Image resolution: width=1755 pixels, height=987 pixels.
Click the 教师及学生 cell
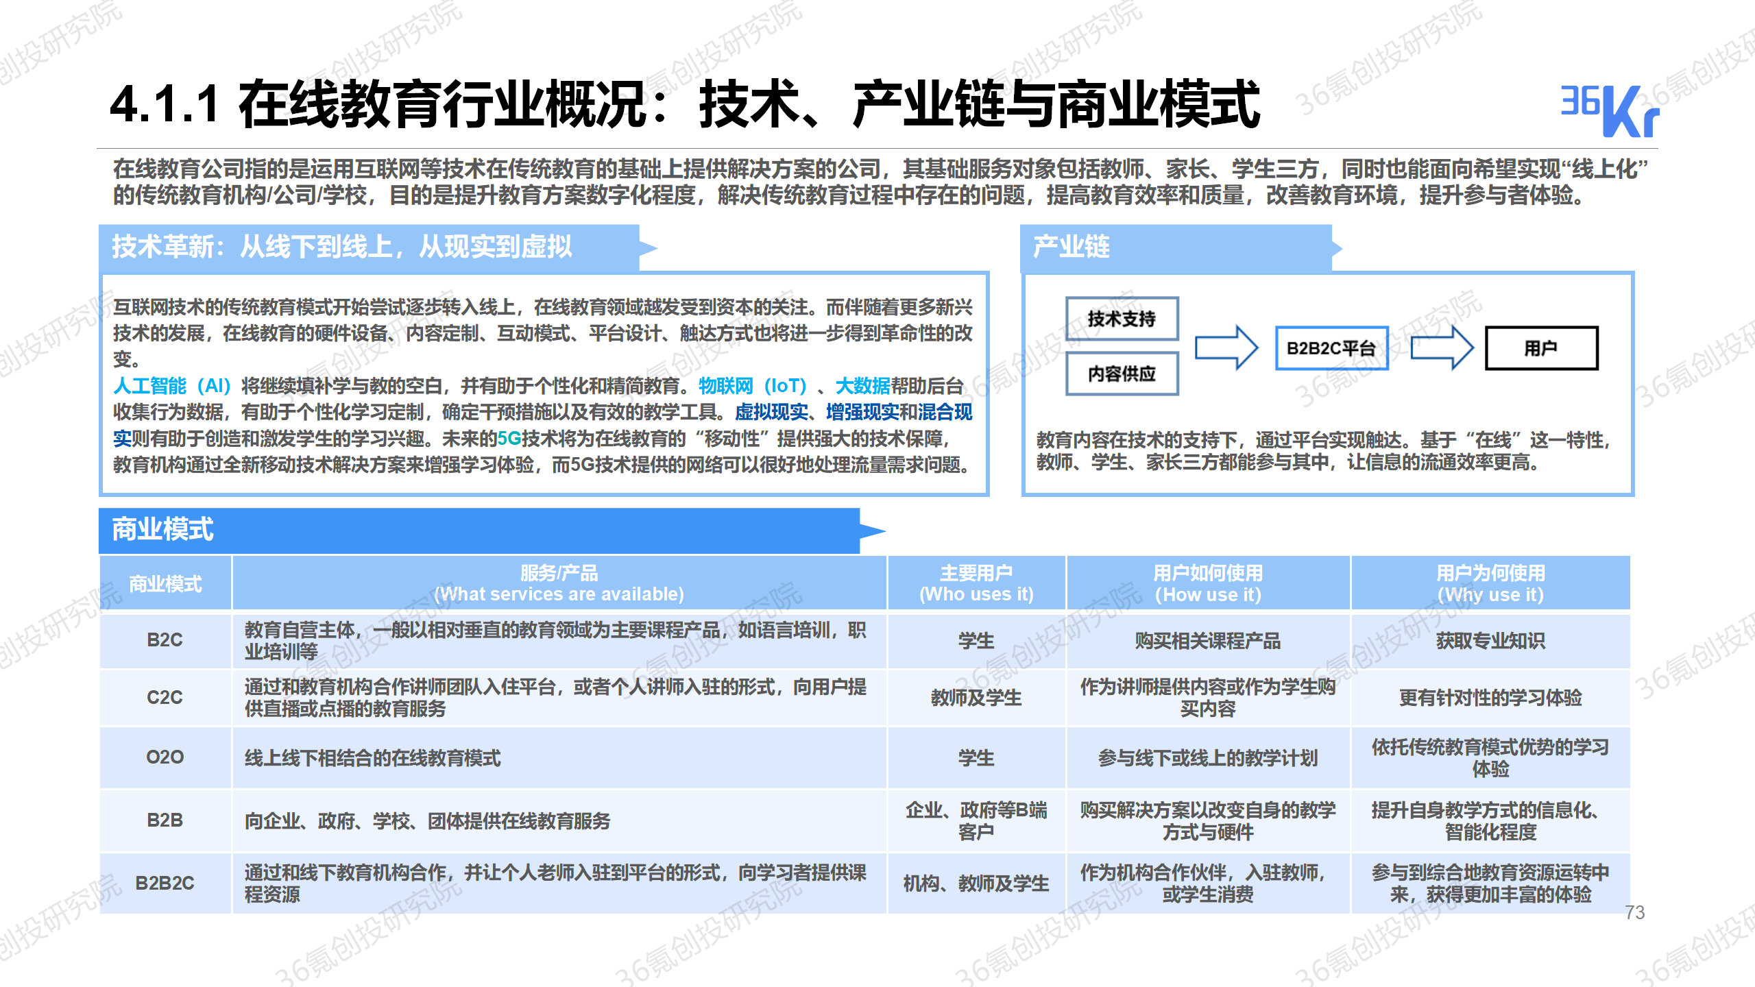976,698
